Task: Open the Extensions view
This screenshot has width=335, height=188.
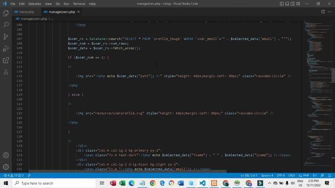Action: click(6, 61)
